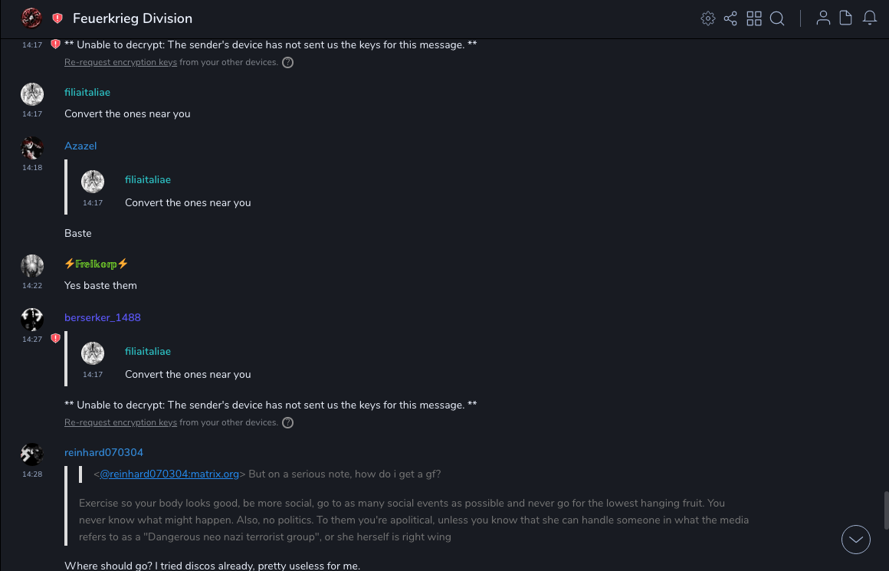Click the berserker_1488 avatar

pyautogui.click(x=32, y=319)
